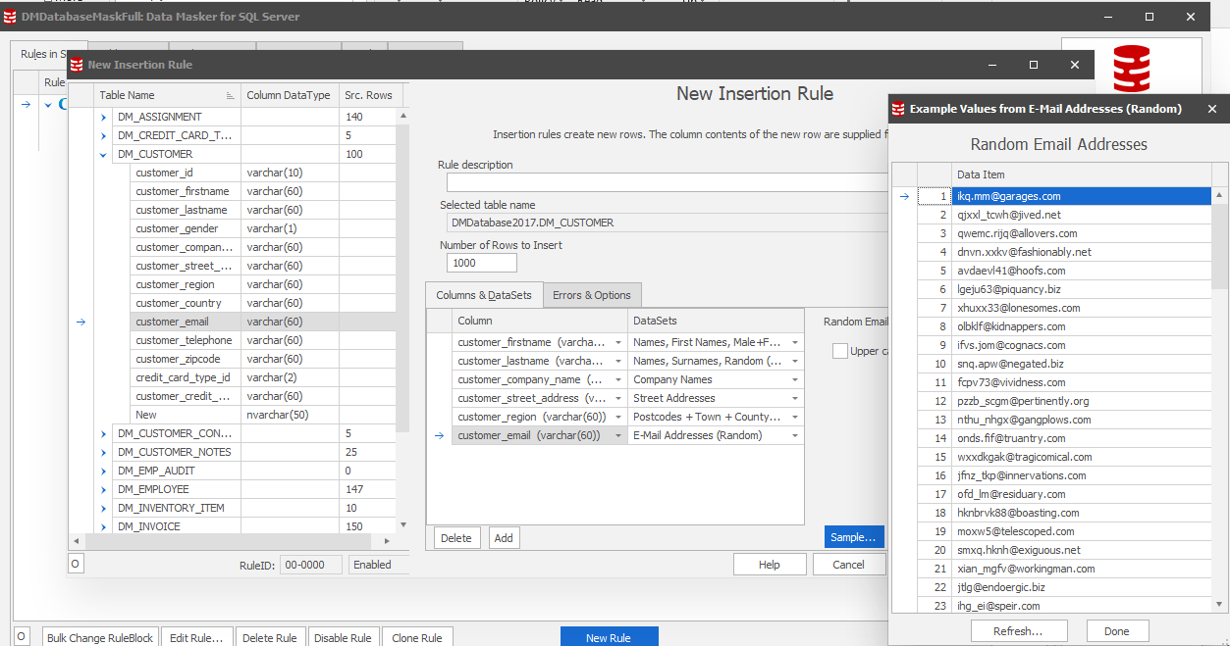1230x646 pixels.
Task: Close the Example Values window
Action: [x=1212, y=109]
